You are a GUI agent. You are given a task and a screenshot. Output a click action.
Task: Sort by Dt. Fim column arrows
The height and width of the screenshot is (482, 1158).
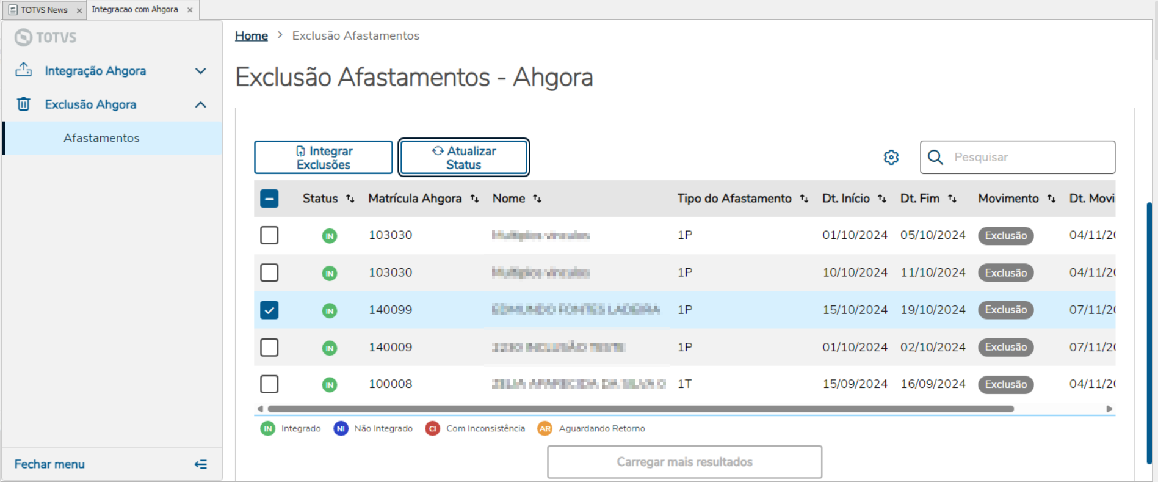coord(952,199)
